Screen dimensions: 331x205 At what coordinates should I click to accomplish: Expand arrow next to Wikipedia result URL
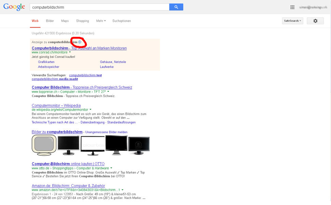point(91,110)
